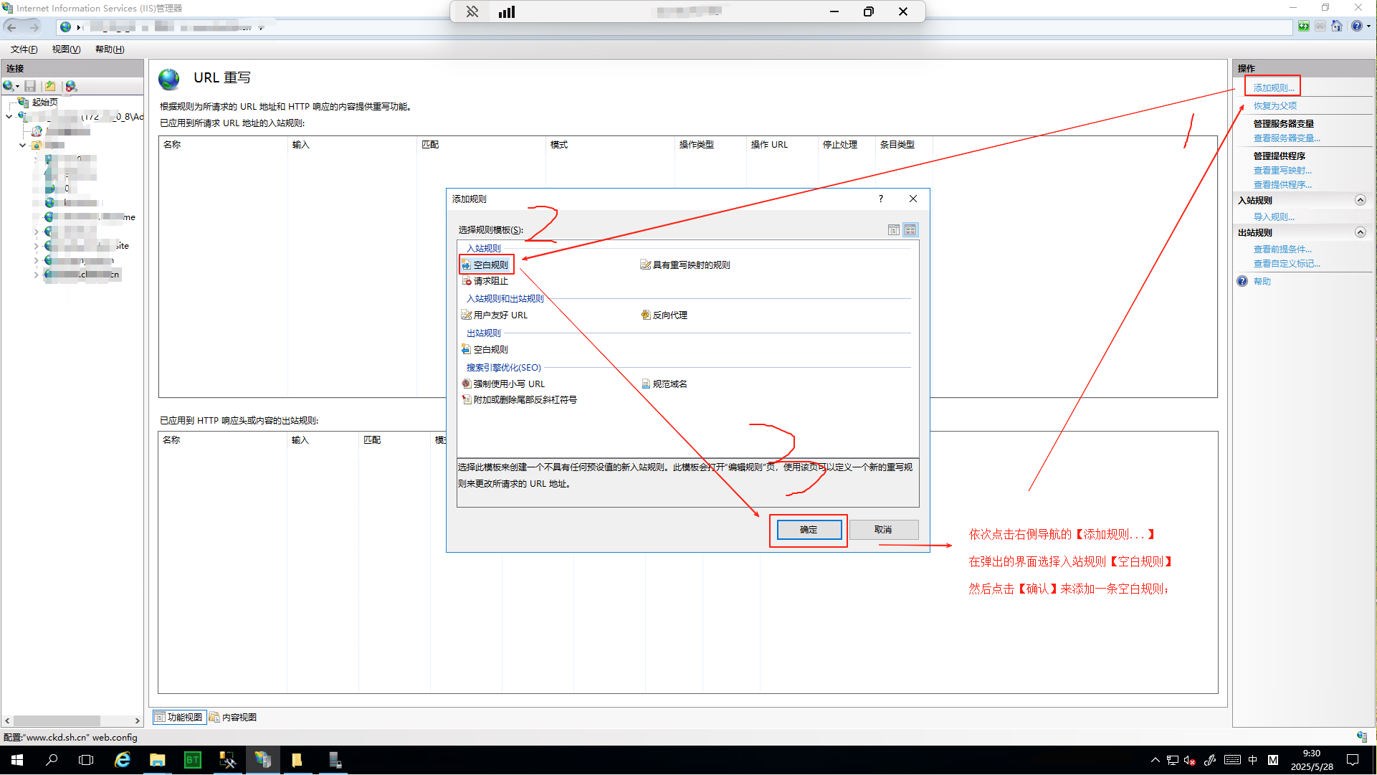This screenshot has height=775, width=1377.
Task: Open the 文件 menu
Action: [24, 49]
